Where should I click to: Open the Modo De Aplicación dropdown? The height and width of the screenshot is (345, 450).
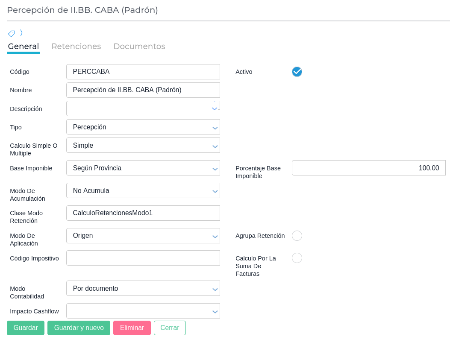pos(143,236)
